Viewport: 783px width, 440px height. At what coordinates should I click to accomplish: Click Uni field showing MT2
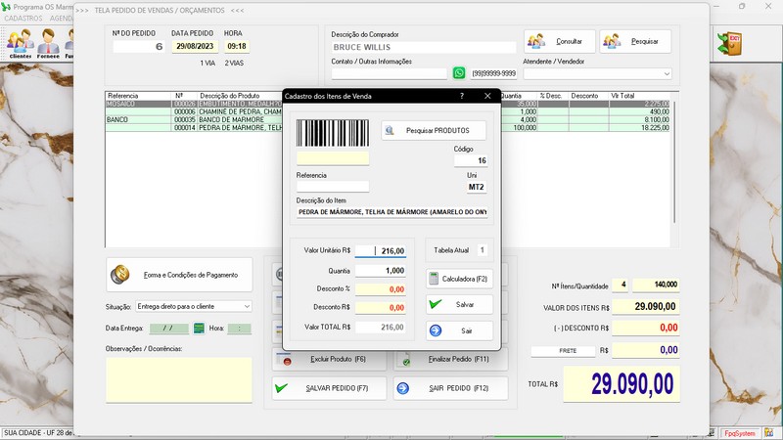coord(477,187)
